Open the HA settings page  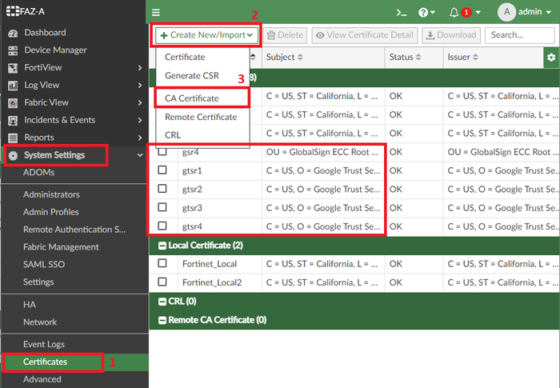[30, 305]
